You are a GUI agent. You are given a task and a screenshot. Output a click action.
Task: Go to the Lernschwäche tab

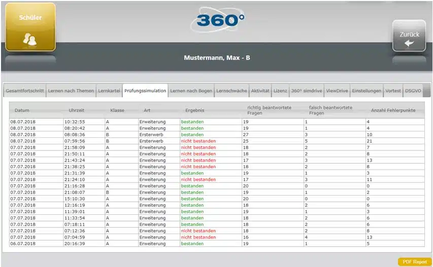pos(231,91)
